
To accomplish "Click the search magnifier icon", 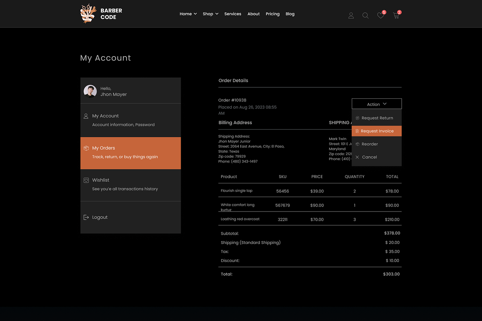I will [366, 16].
